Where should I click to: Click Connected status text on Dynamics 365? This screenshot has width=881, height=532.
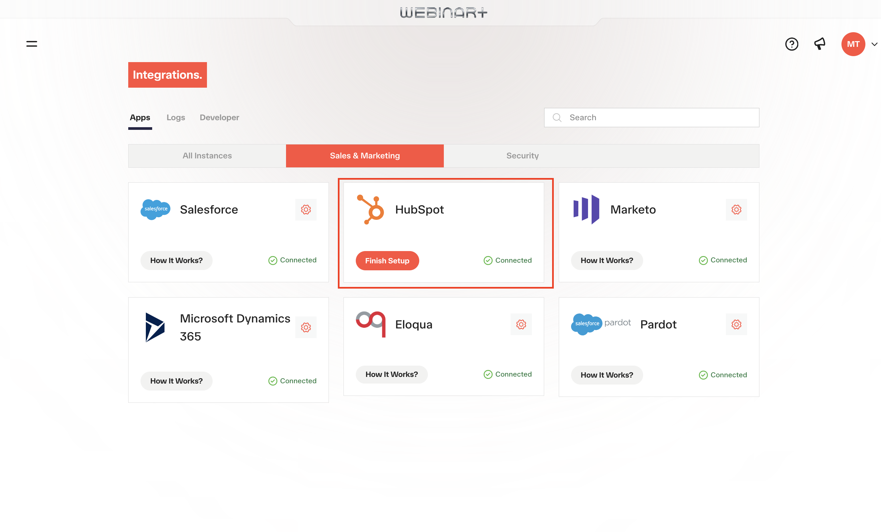pos(298,381)
